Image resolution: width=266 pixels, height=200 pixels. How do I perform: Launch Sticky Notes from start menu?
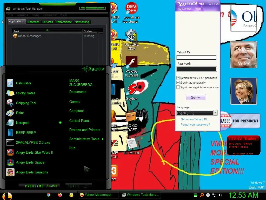21,93
